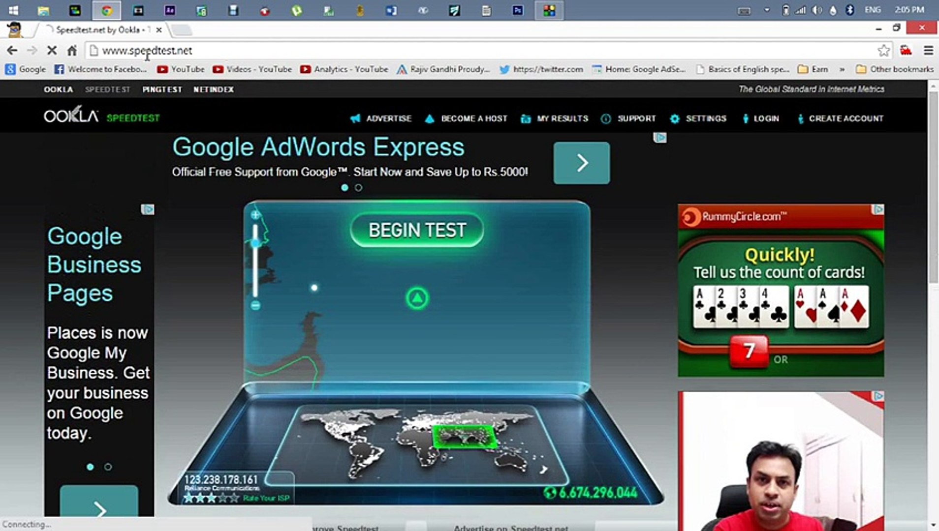Click the red extension icon in Chrome toolbar
Screen dimensions: 939x531
click(906, 51)
